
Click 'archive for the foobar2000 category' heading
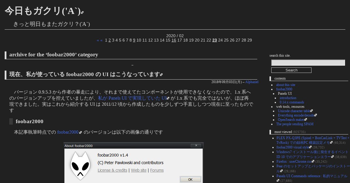click(x=54, y=55)
